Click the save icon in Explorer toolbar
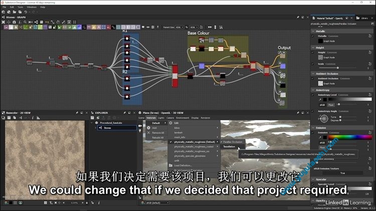The width and height of the screenshot is (376, 211). [x=92, y=118]
